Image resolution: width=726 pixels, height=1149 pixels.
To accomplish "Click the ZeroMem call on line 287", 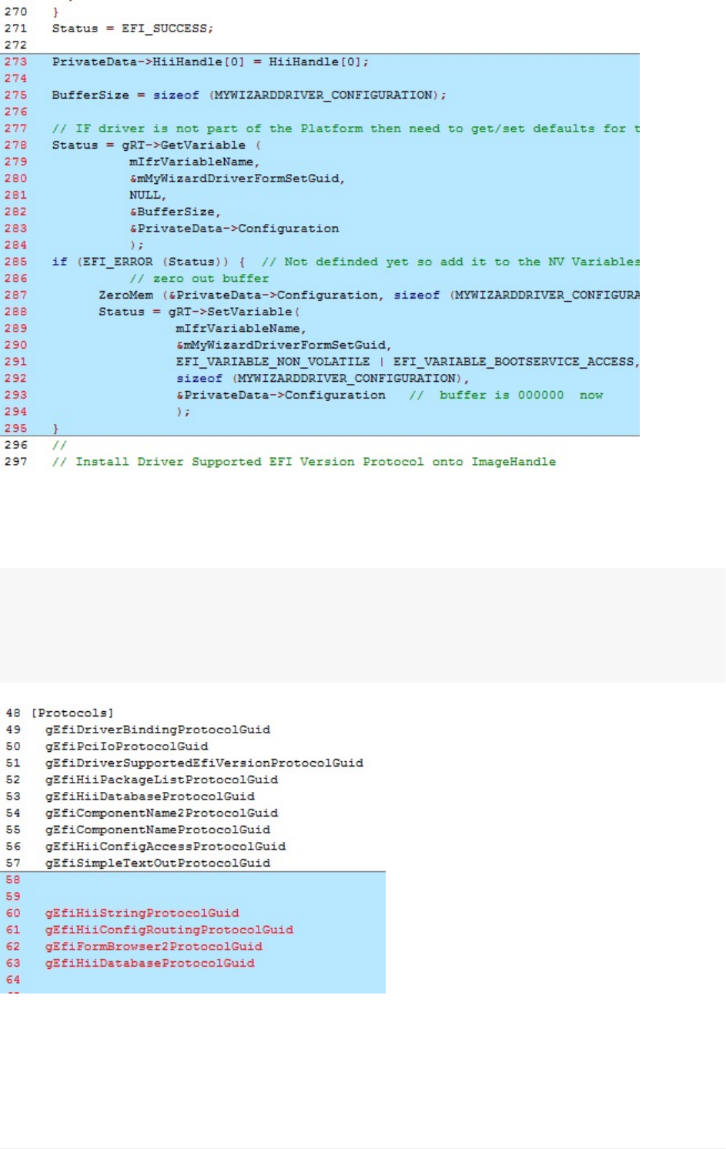I will click(x=369, y=296).
